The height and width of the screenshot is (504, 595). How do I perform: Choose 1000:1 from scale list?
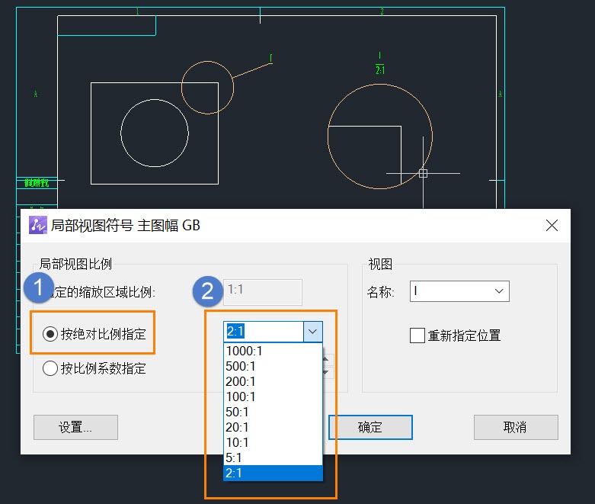[x=273, y=351]
